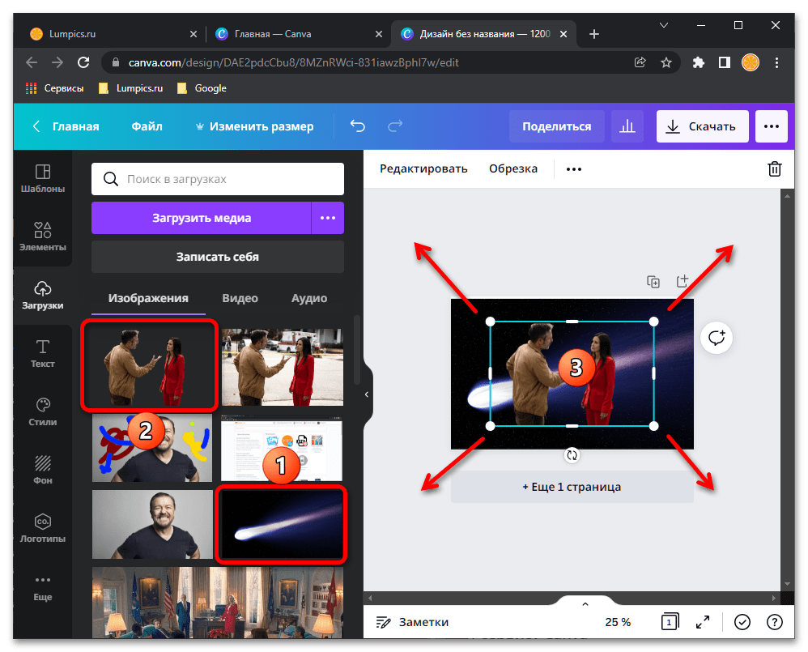Image resolution: width=808 pixels, height=652 pixels.
Task: Toggle fullscreen presentation mode icon
Action: click(x=703, y=622)
